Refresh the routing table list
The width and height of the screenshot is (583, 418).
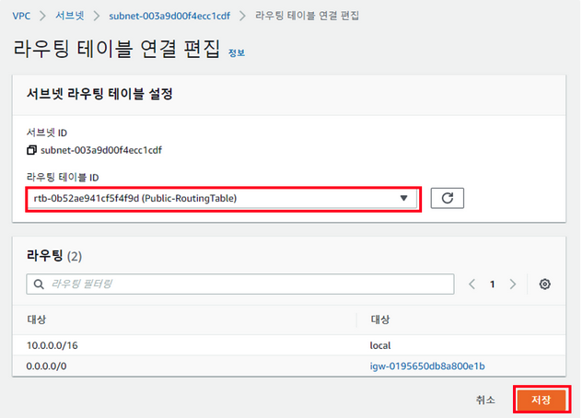pyautogui.click(x=447, y=198)
